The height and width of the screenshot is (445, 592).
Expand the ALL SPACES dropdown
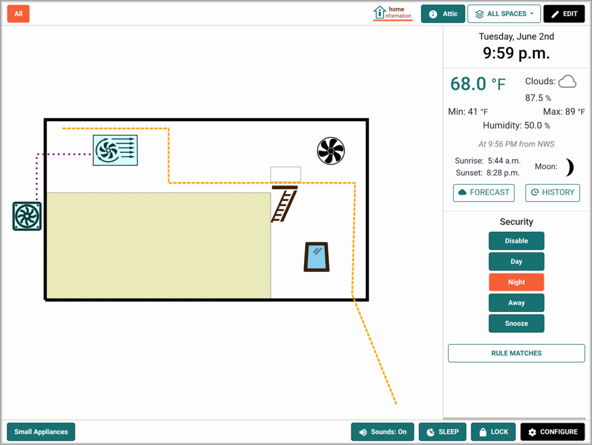pos(504,14)
